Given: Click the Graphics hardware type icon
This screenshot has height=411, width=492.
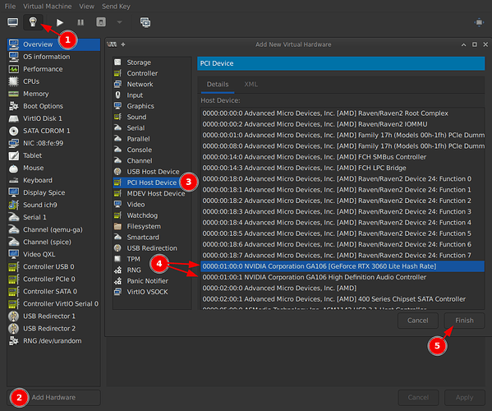Looking at the screenshot, I should (117, 106).
